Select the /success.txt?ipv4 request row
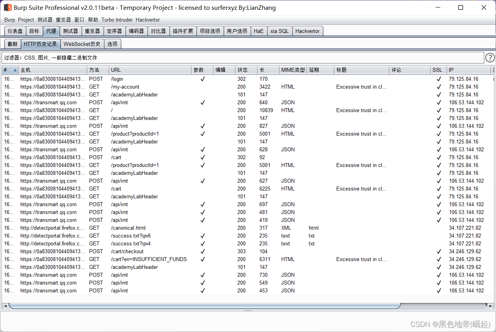The width and height of the screenshot is (496, 332). point(248,243)
